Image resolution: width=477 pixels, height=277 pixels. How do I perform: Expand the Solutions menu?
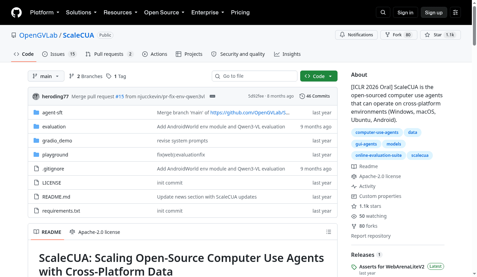(x=81, y=12)
